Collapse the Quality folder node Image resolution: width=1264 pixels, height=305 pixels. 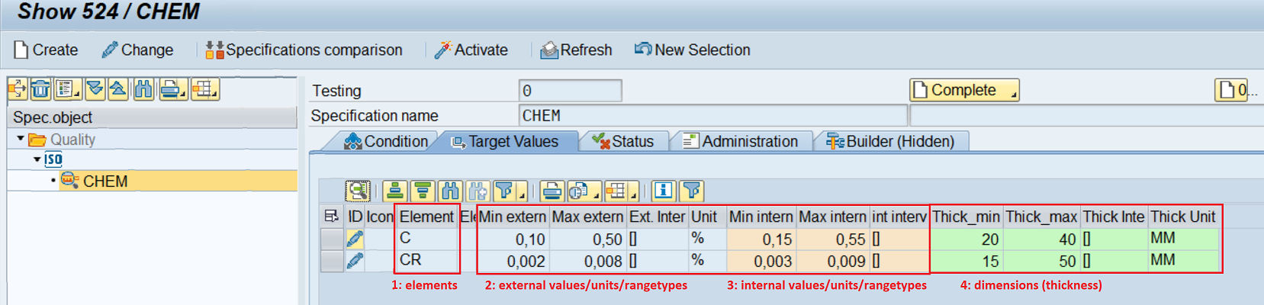pyautogui.click(x=21, y=139)
